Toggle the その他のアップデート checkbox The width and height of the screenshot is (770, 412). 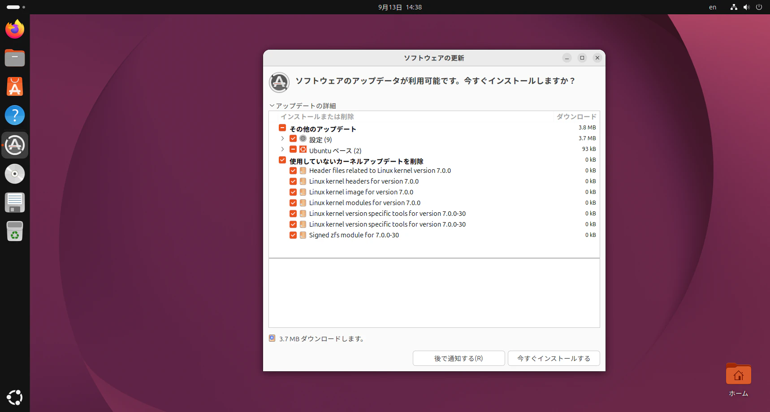(282, 128)
